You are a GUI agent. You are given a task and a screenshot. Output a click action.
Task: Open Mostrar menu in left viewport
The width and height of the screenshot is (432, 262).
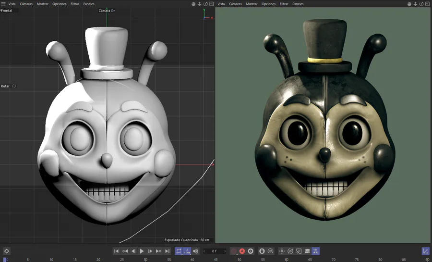[42, 4]
